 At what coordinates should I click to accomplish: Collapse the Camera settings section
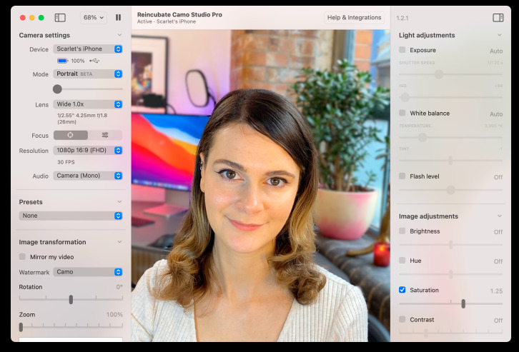click(119, 35)
